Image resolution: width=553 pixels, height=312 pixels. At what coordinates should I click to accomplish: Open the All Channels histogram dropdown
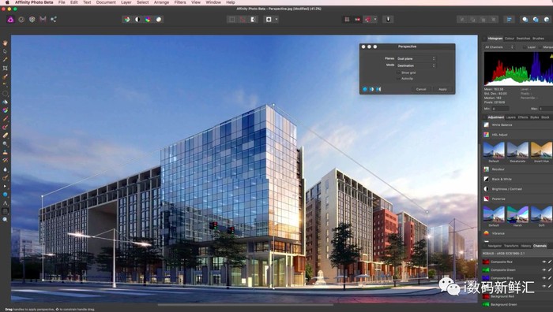[x=498, y=47]
